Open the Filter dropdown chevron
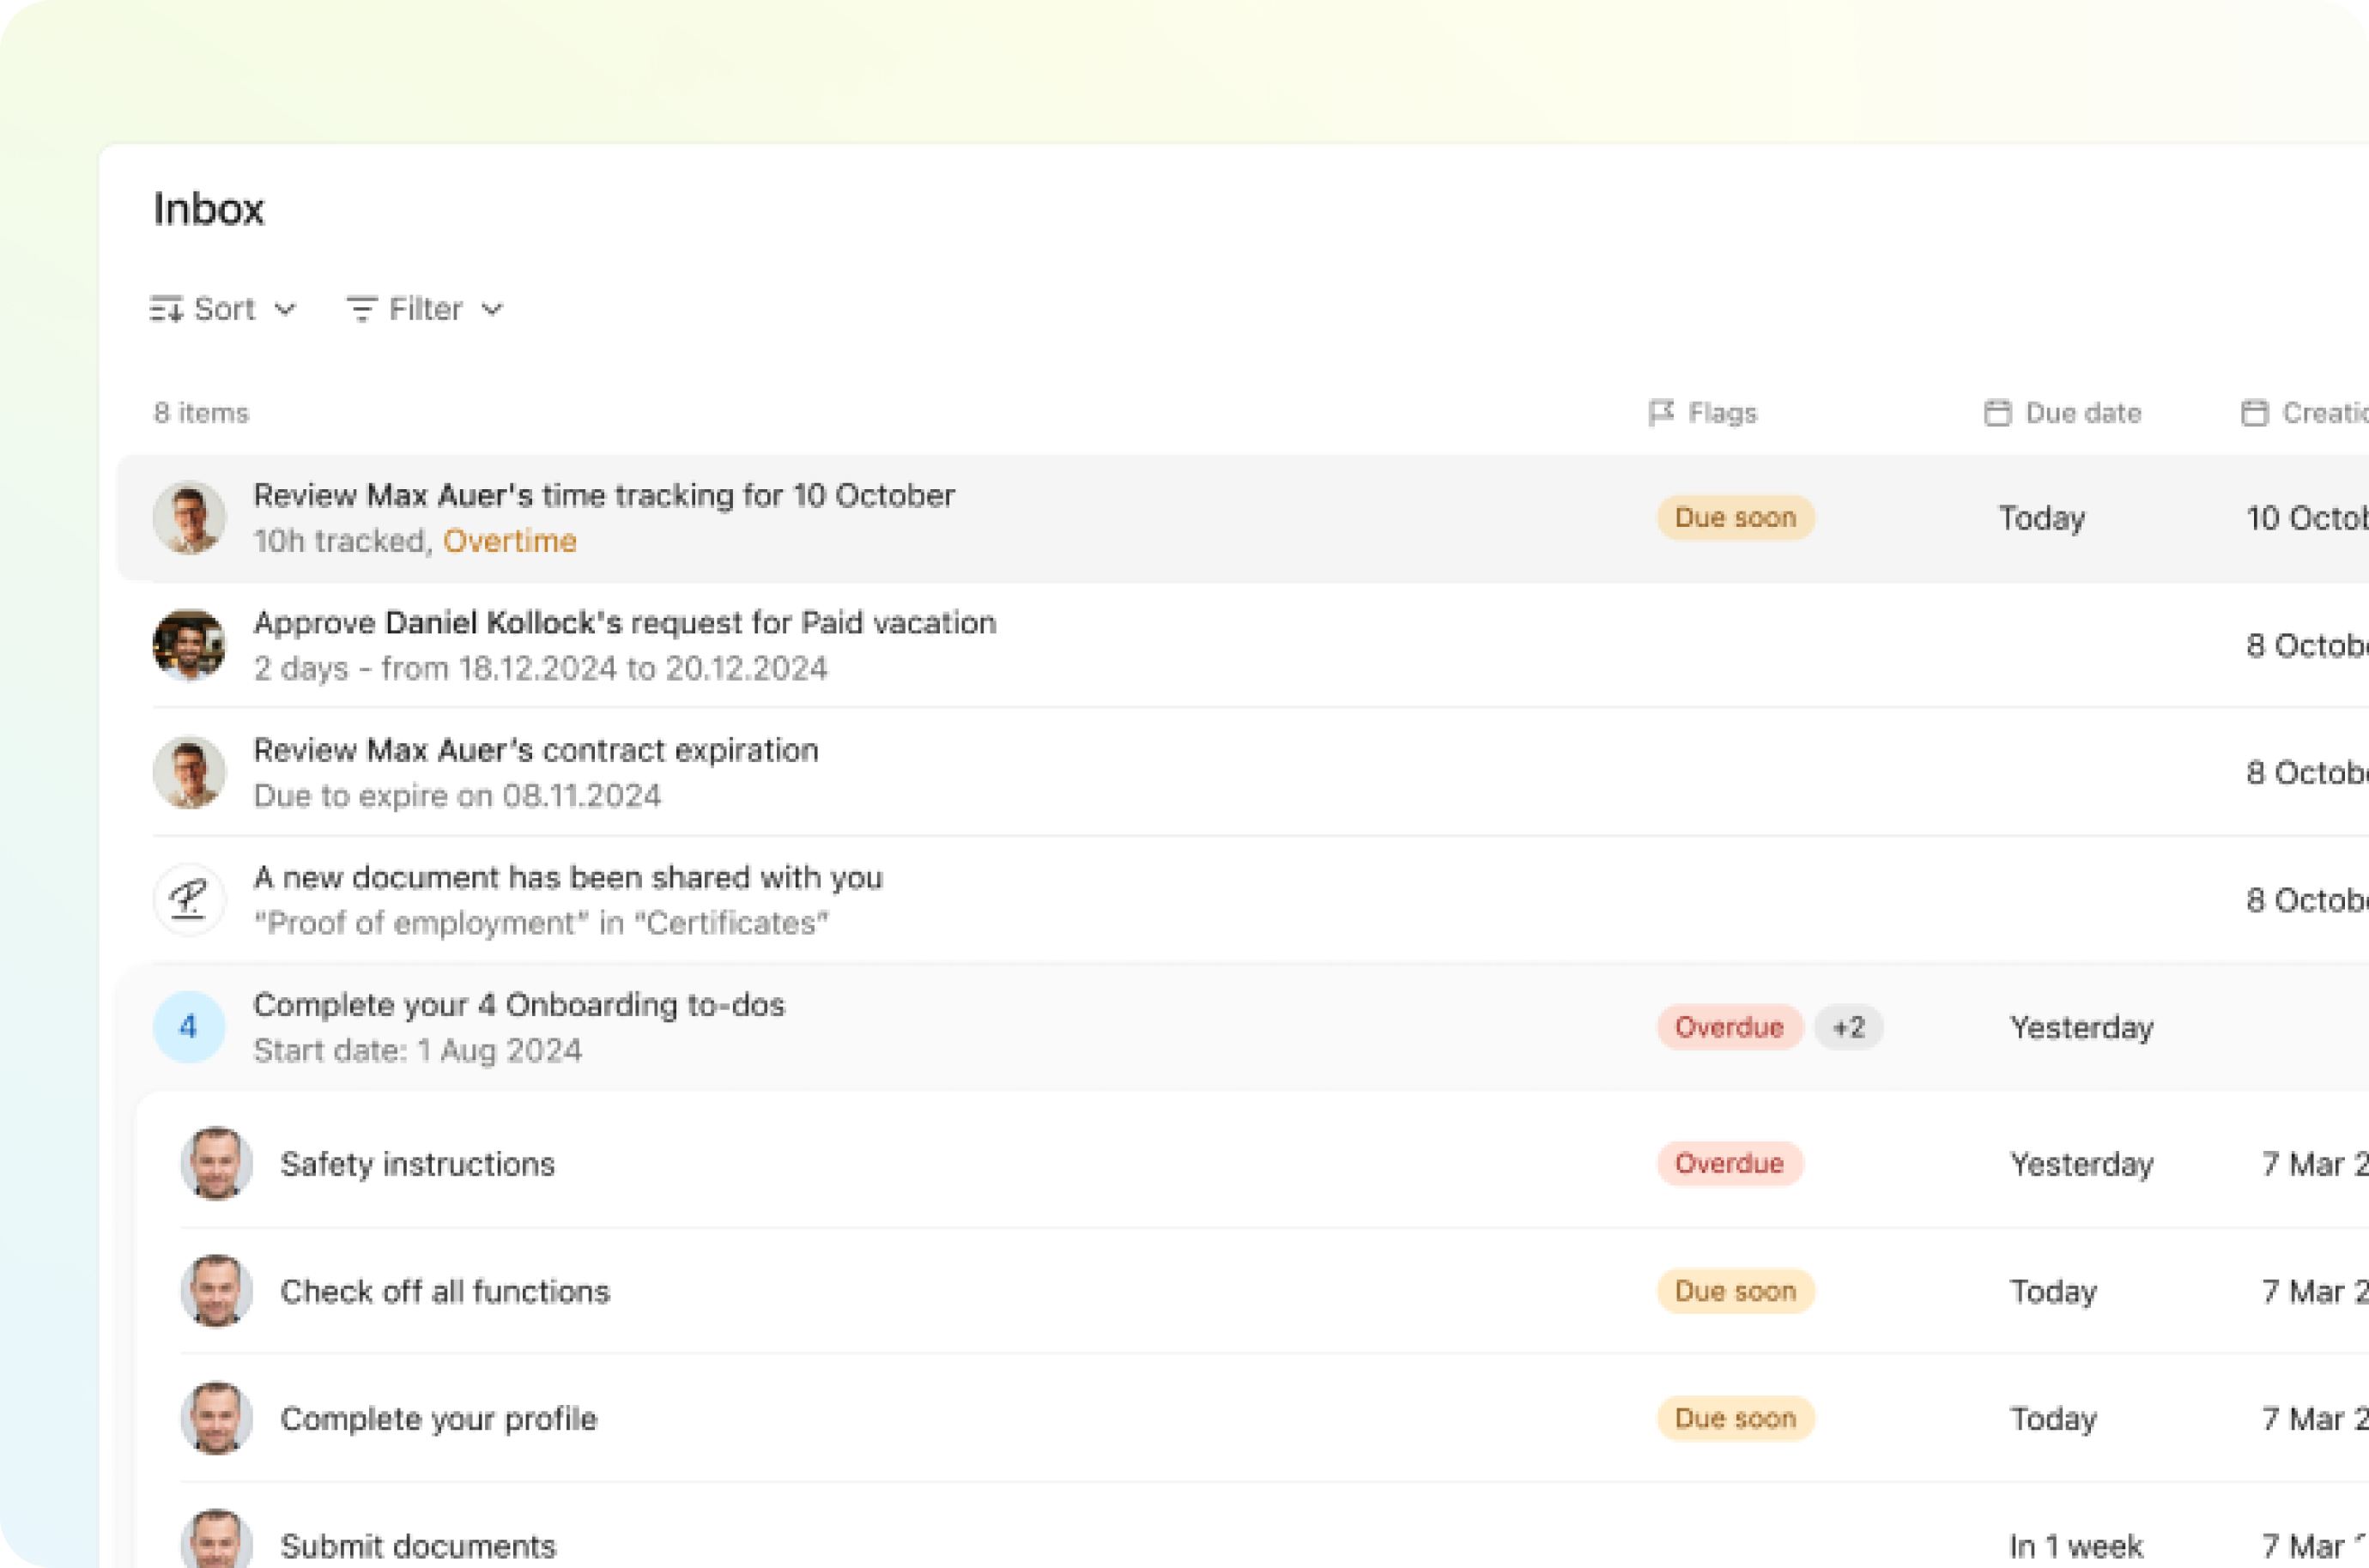This screenshot has height=1568, width=2369. pyautogui.click(x=491, y=309)
